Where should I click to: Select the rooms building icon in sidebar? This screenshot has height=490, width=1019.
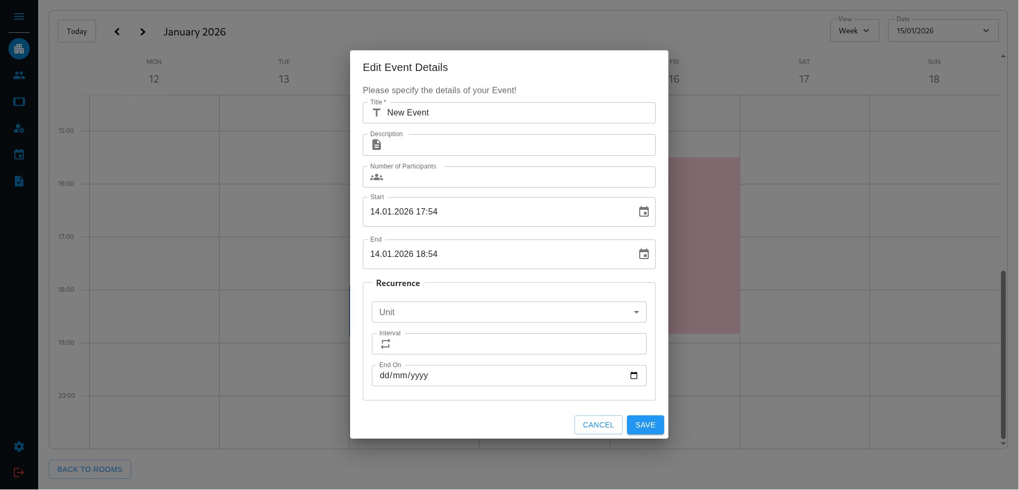tap(19, 48)
